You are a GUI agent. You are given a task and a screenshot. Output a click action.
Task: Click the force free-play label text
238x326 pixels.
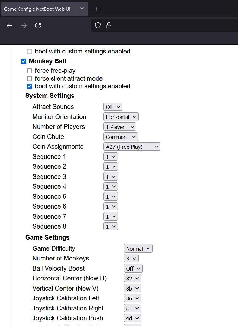coord(55,71)
